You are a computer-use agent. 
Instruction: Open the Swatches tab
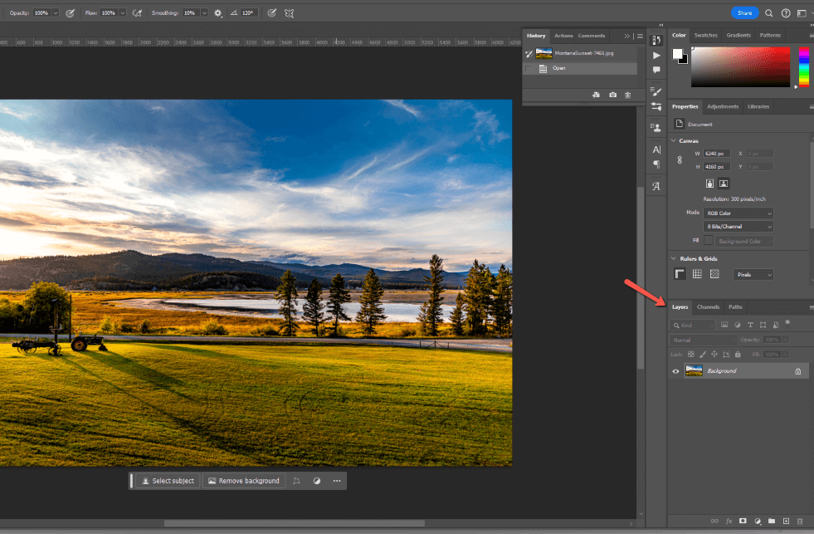(x=705, y=36)
